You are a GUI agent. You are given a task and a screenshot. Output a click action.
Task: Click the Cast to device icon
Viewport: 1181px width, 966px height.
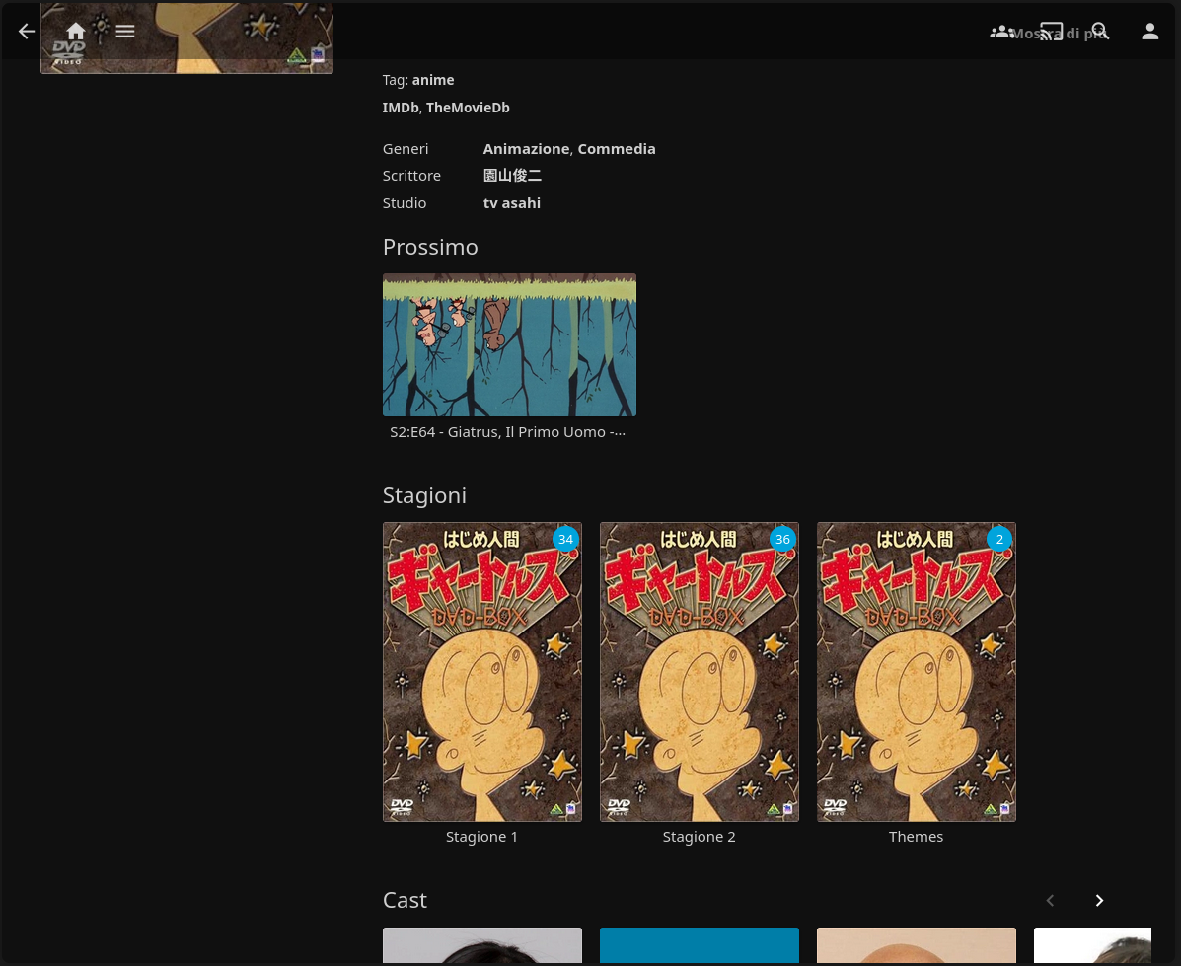pyautogui.click(x=1052, y=32)
